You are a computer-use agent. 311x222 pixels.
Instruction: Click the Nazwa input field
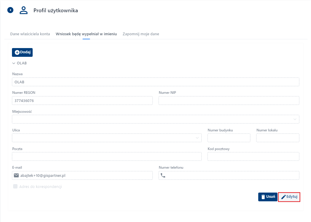155,82
